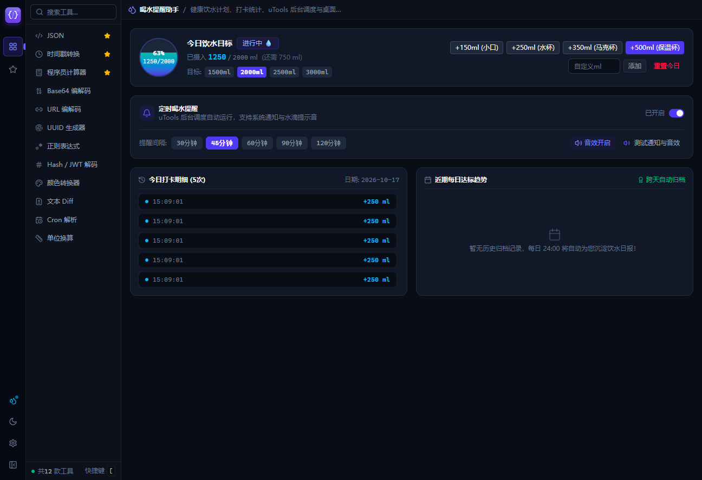Toggle the 音效开启 sound setting
The height and width of the screenshot is (480, 702).
(593, 143)
